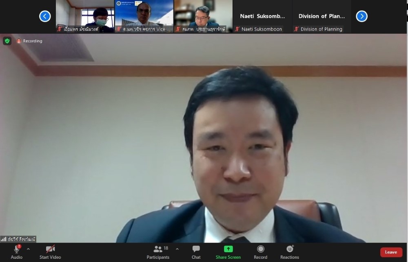
Task: Select Naeti Suksomboon participant tile
Action: pos(262,16)
